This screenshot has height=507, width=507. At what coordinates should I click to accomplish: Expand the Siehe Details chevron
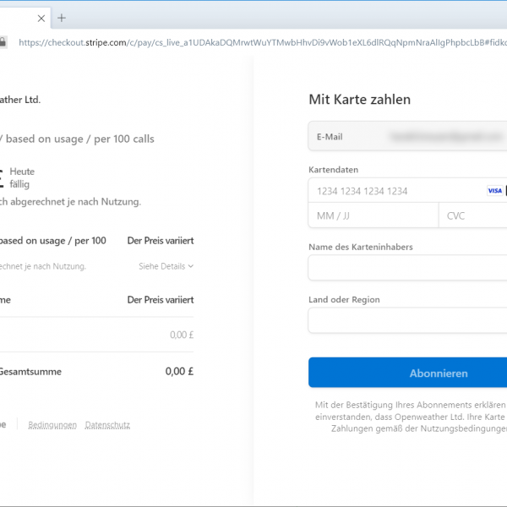(x=191, y=266)
